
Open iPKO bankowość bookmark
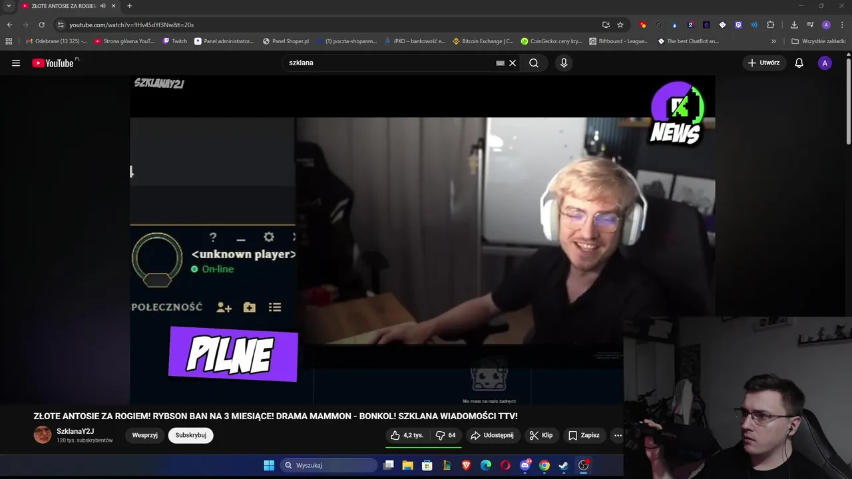pyautogui.click(x=415, y=41)
